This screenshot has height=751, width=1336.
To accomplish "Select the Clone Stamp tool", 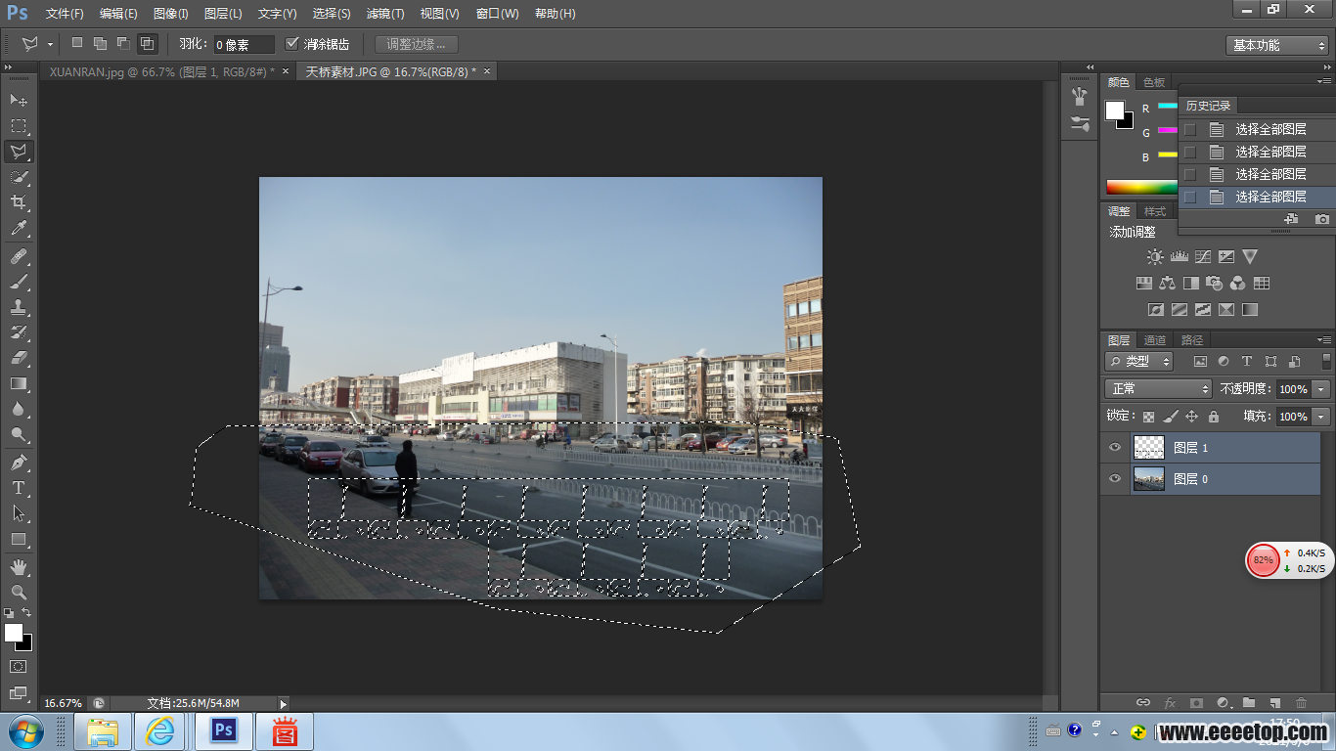I will (x=19, y=307).
